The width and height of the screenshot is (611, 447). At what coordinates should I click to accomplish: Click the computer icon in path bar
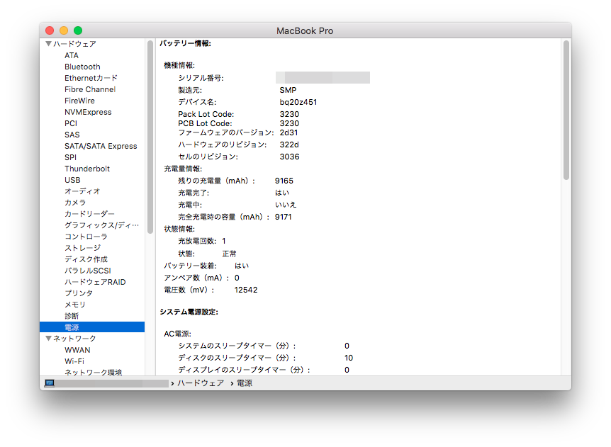pyautogui.click(x=50, y=383)
